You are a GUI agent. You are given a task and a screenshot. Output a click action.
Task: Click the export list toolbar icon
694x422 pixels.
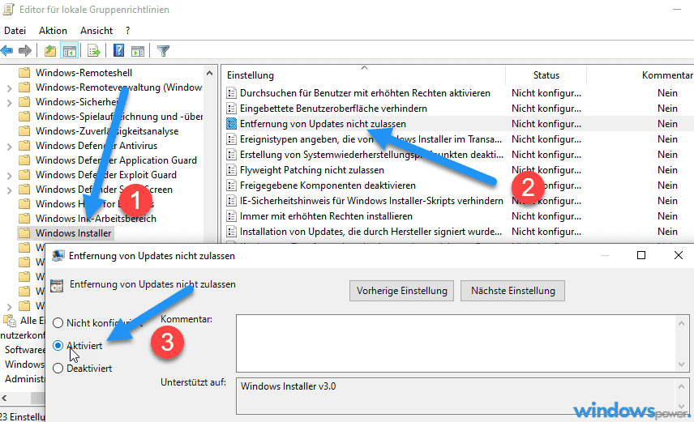(93, 51)
